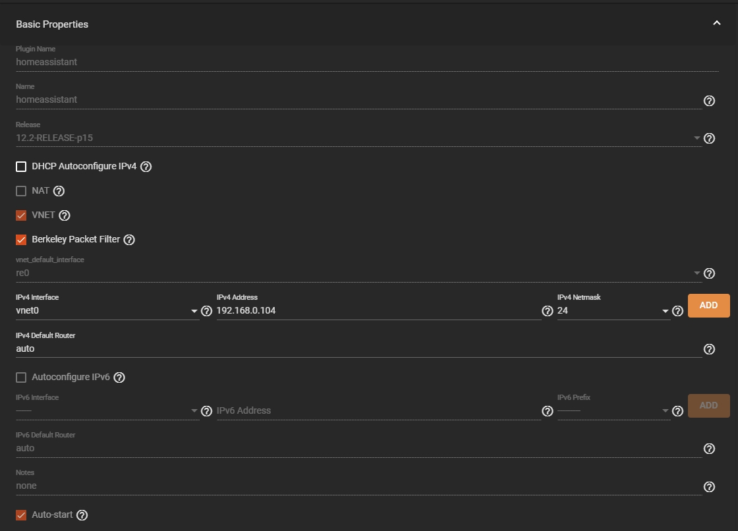738x531 pixels.
Task: Show help tooltip for VNET option
Action: (x=65, y=215)
